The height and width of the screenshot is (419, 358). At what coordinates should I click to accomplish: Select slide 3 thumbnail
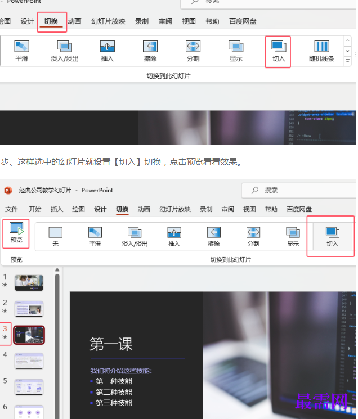pyautogui.click(x=29, y=335)
